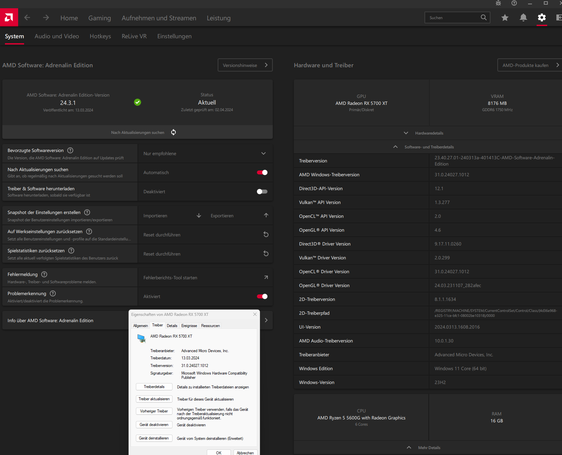Open Nur empfohlene dropdown

205,154
